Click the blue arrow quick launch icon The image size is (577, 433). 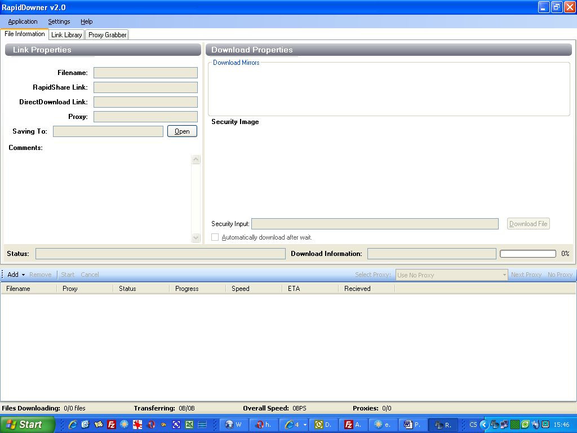(176, 425)
